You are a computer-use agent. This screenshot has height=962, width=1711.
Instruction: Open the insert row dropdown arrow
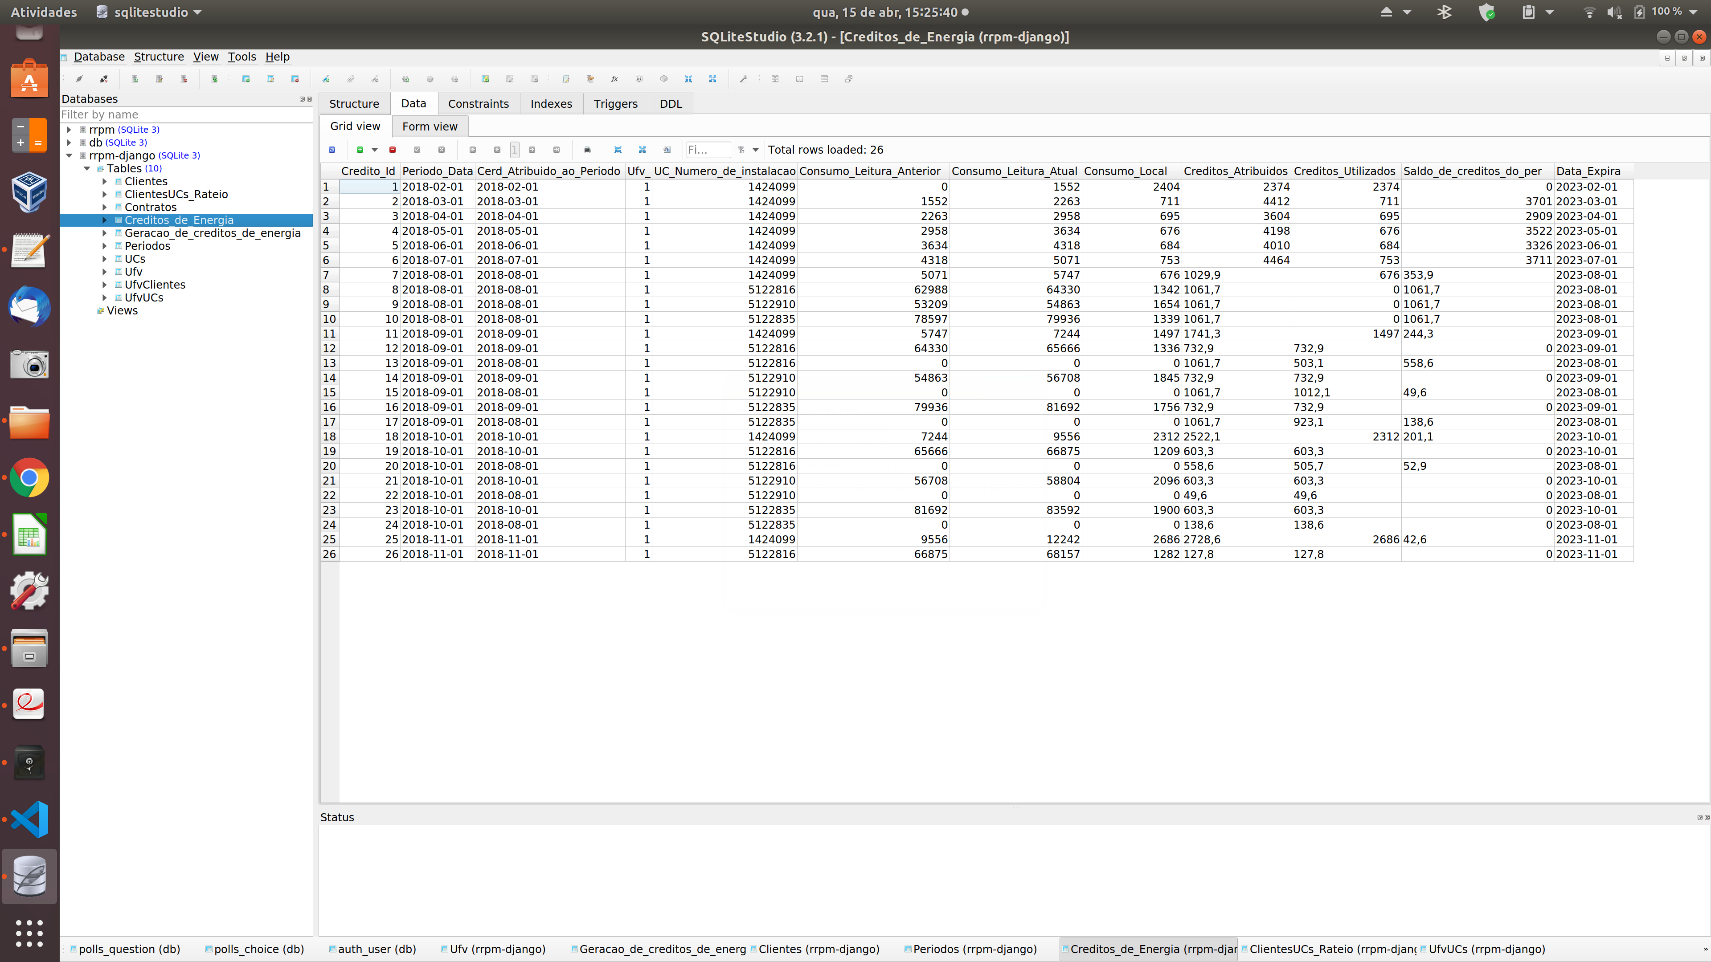click(x=375, y=150)
